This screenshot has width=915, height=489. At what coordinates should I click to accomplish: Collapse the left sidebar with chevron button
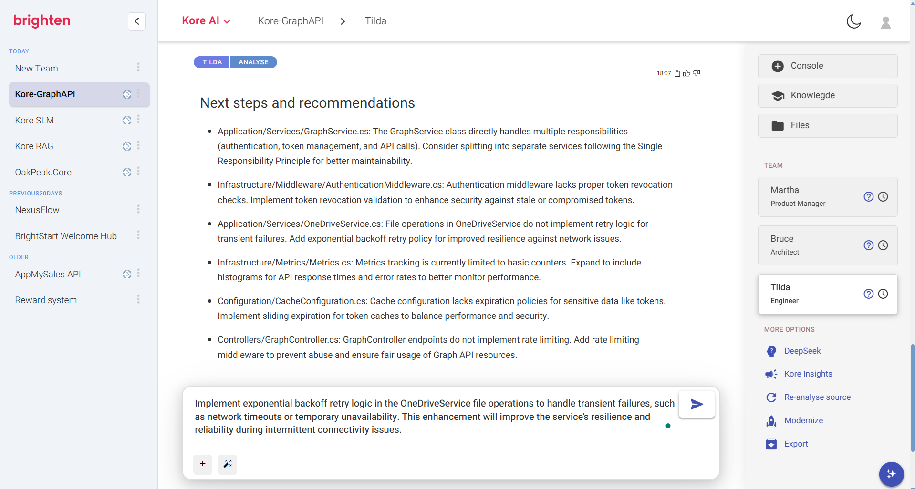click(x=136, y=21)
